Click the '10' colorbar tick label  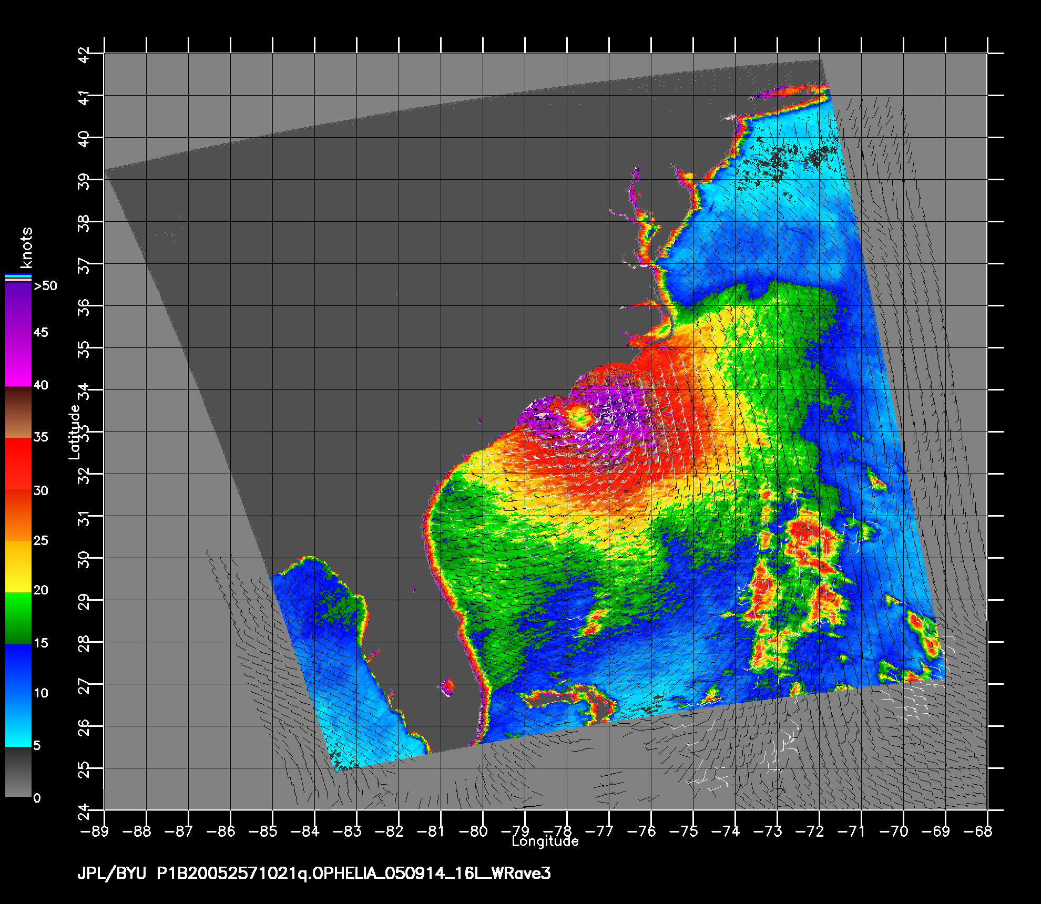click(x=41, y=693)
